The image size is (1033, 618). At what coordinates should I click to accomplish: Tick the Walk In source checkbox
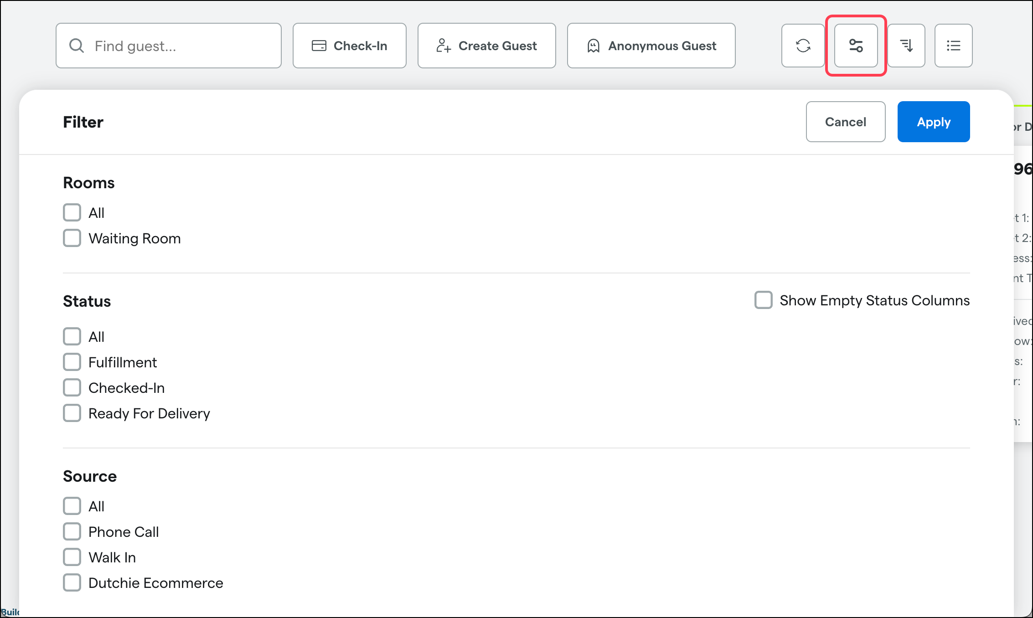coord(72,557)
